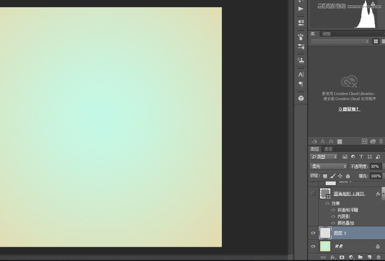Open the 柔光 blend mode dropdown
The height and width of the screenshot is (261, 385).
(328, 166)
